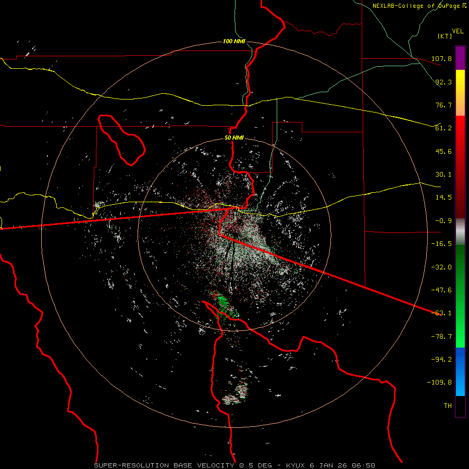Click the -32.0 velocity scale value
The width and height of the screenshot is (469, 469).
(441, 267)
